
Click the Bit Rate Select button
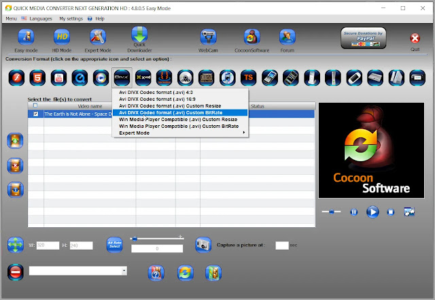115,245
